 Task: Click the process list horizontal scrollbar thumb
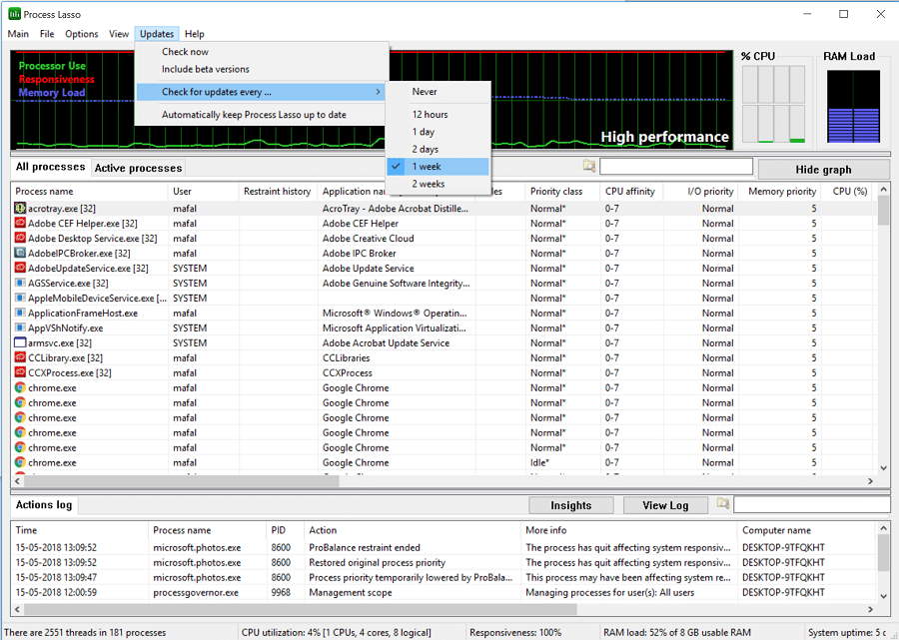point(181,481)
